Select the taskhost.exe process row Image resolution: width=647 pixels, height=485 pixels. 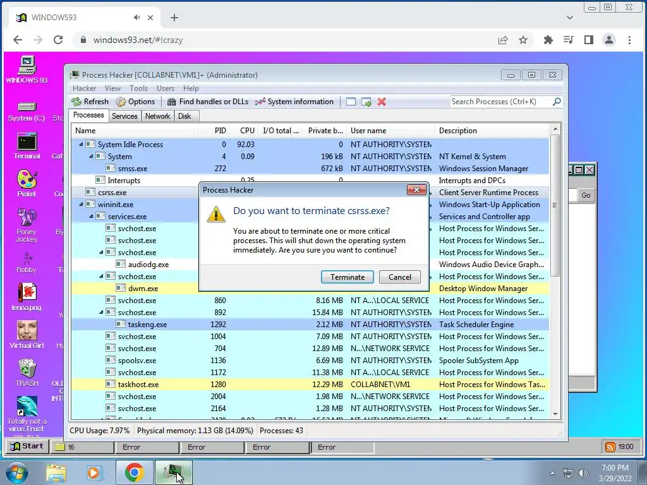310,384
